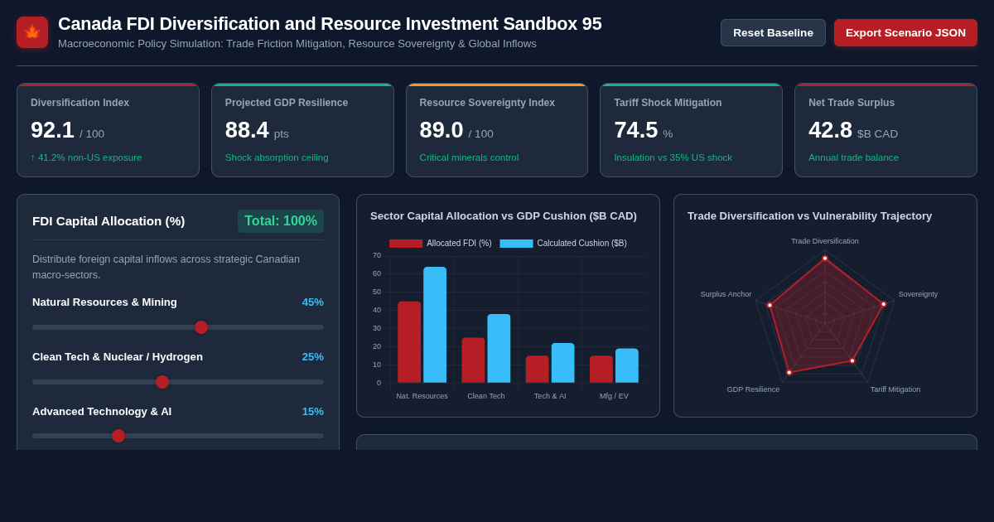
Task: Click 'Critical minerals control' text
Action: tap(469, 157)
